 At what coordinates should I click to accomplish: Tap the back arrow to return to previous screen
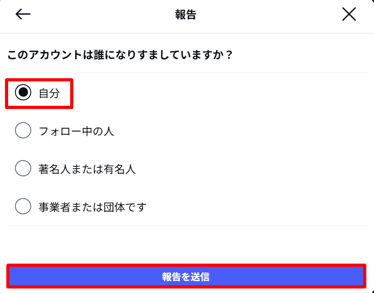(x=22, y=14)
